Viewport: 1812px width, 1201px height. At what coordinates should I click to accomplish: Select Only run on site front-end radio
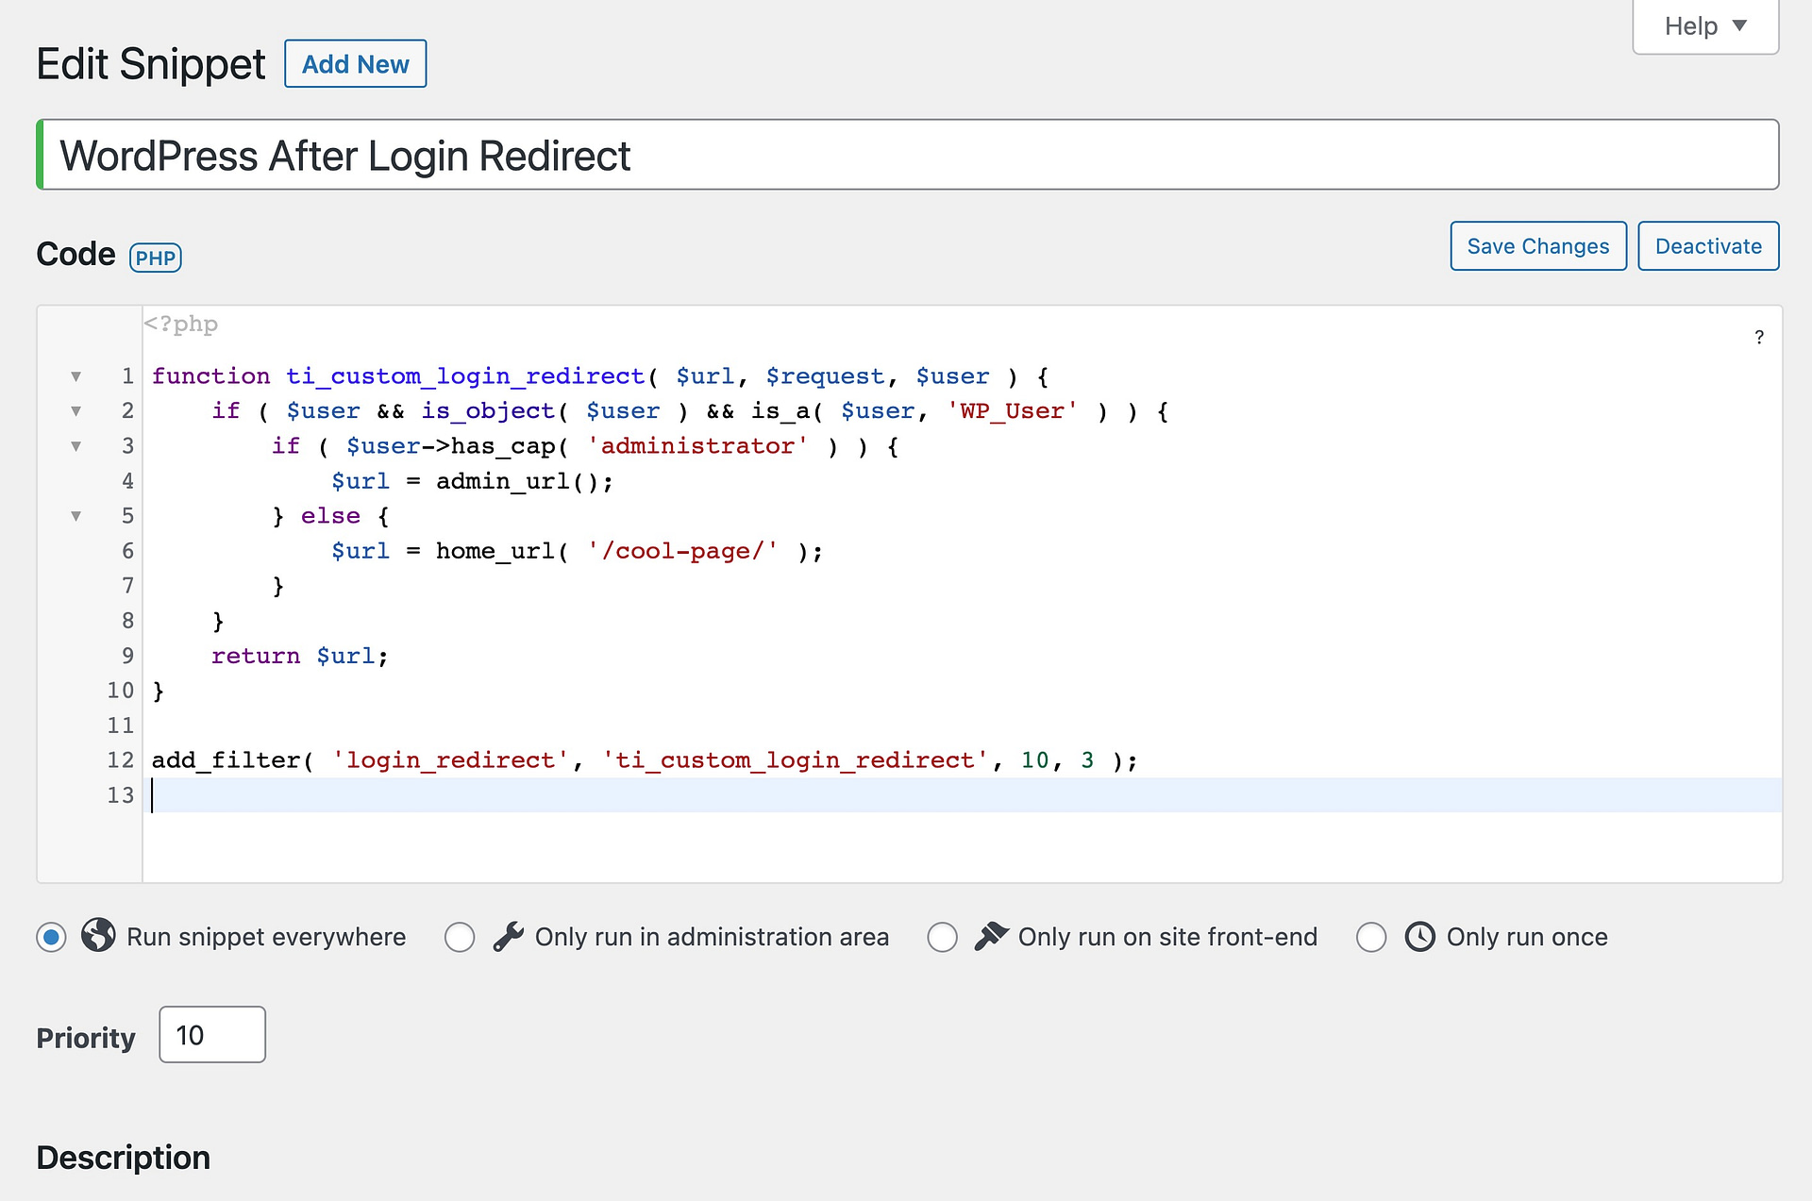(x=942, y=937)
